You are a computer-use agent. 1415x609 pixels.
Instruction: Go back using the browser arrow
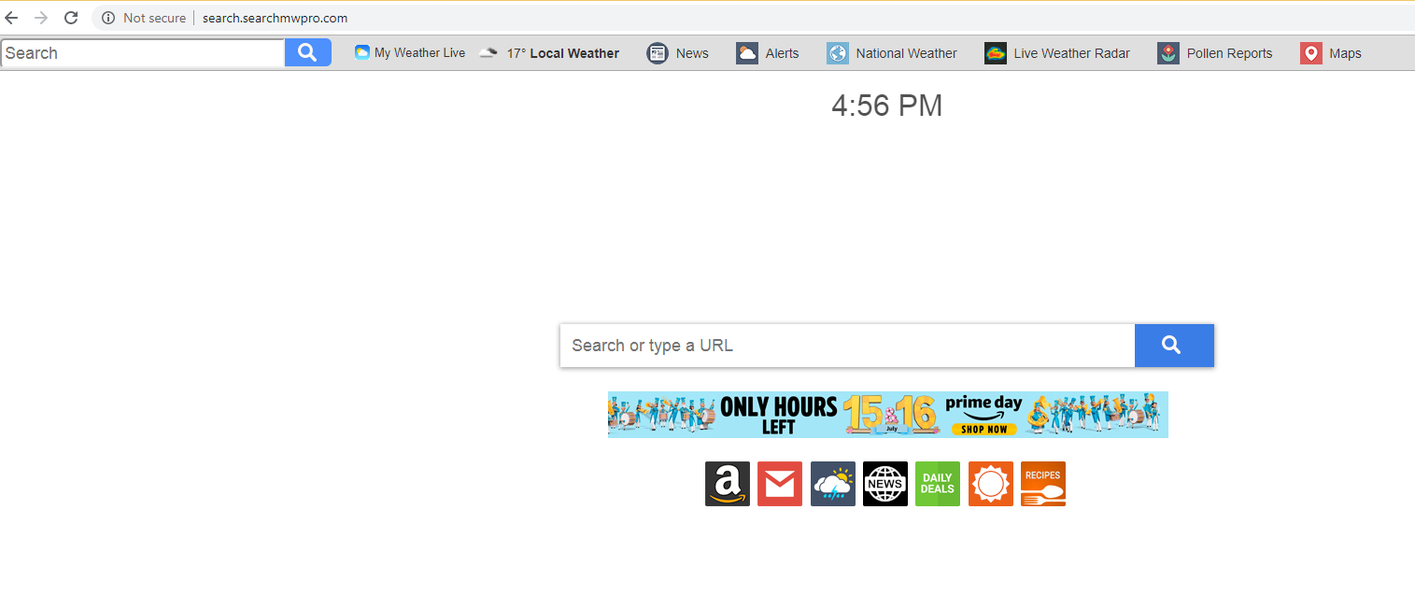(x=11, y=18)
